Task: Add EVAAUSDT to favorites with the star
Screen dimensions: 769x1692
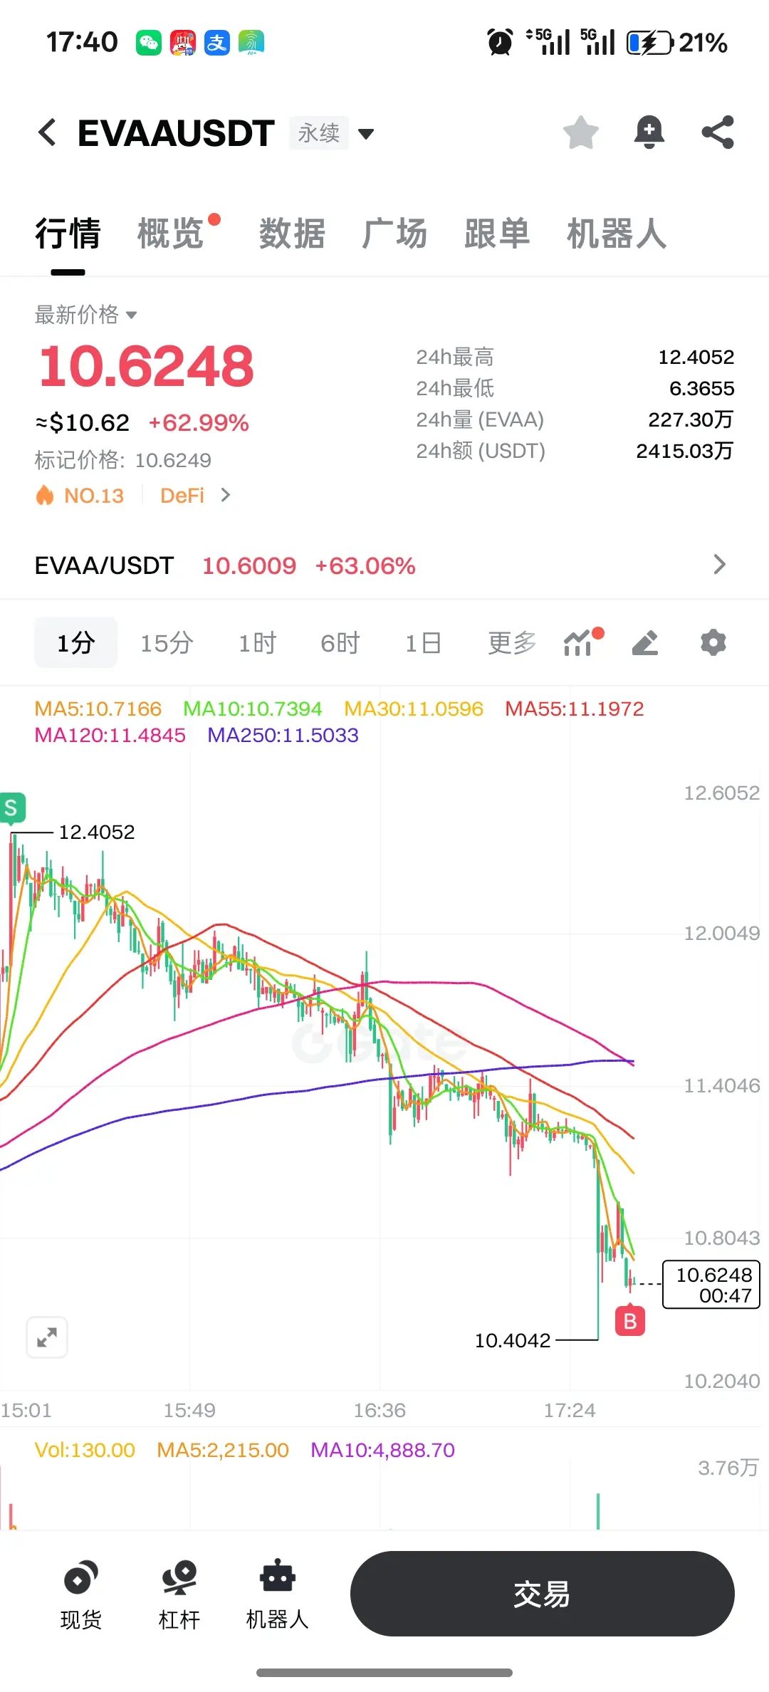Action: click(x=580, y=132)
